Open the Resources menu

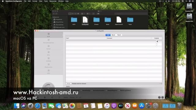[x=53, y=1]
